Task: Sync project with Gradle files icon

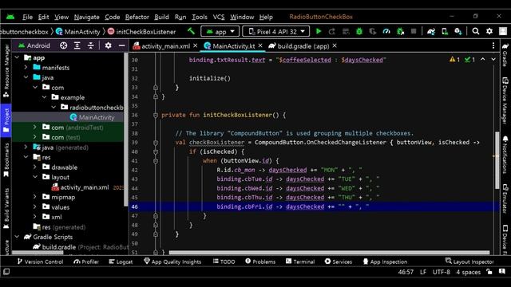Action: coord(431,31)
